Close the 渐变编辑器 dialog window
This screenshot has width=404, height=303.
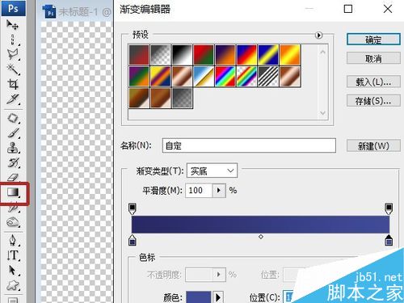[388, 9]
